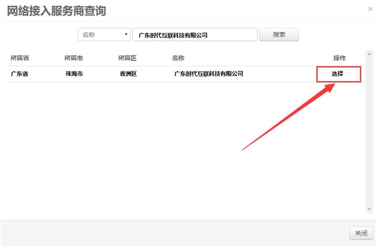Viewport: 378px width, 246px height.
Task: Click the 所属区 column header
Action: (x=127, y=58)
